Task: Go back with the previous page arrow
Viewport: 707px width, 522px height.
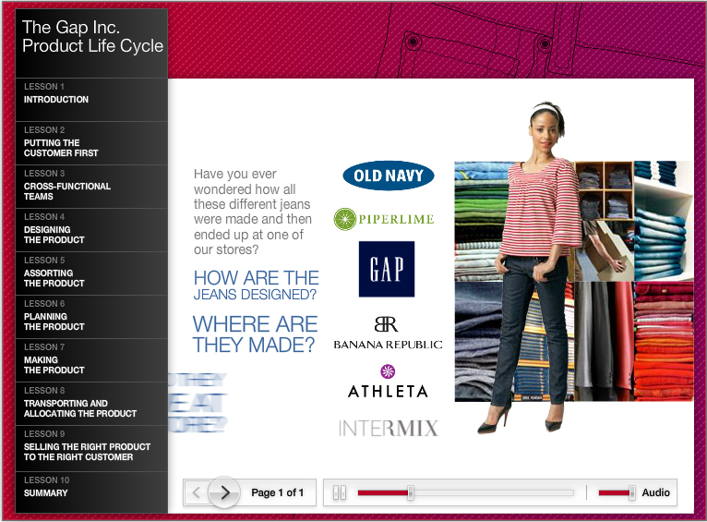Action: pos(197,492)
